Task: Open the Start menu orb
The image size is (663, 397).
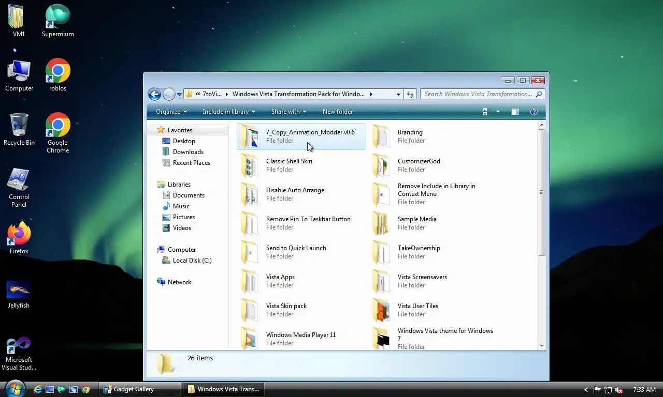Action: tap(15, 388)
